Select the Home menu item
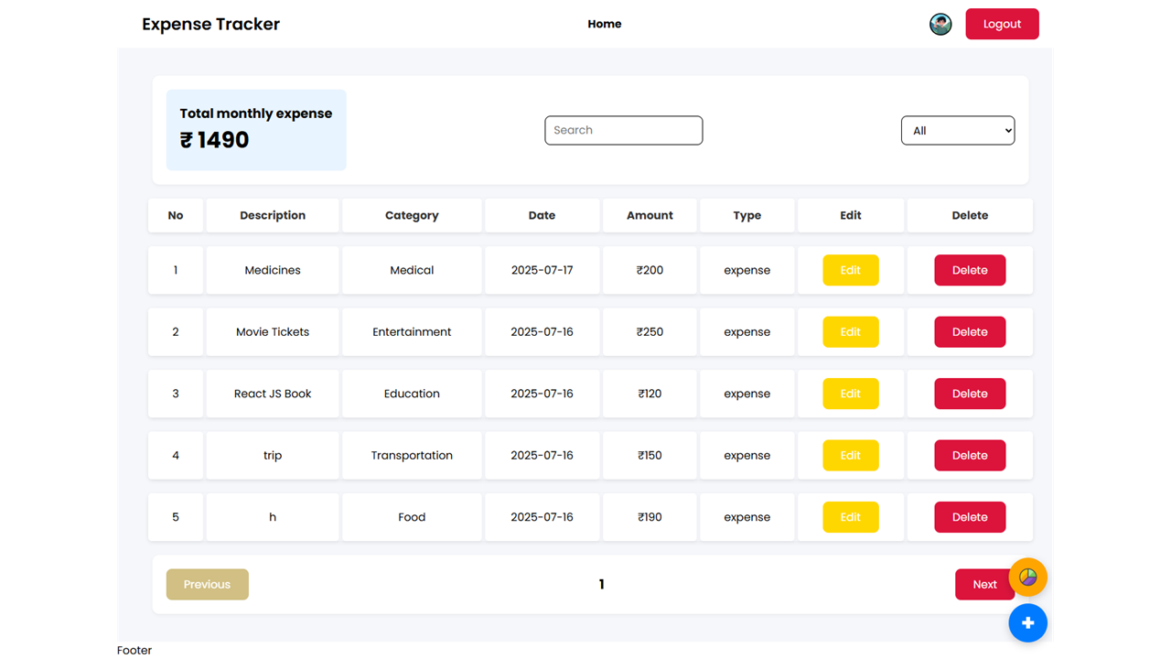Viewport: 1171px width, 659px height. click(x=604, y=24)
